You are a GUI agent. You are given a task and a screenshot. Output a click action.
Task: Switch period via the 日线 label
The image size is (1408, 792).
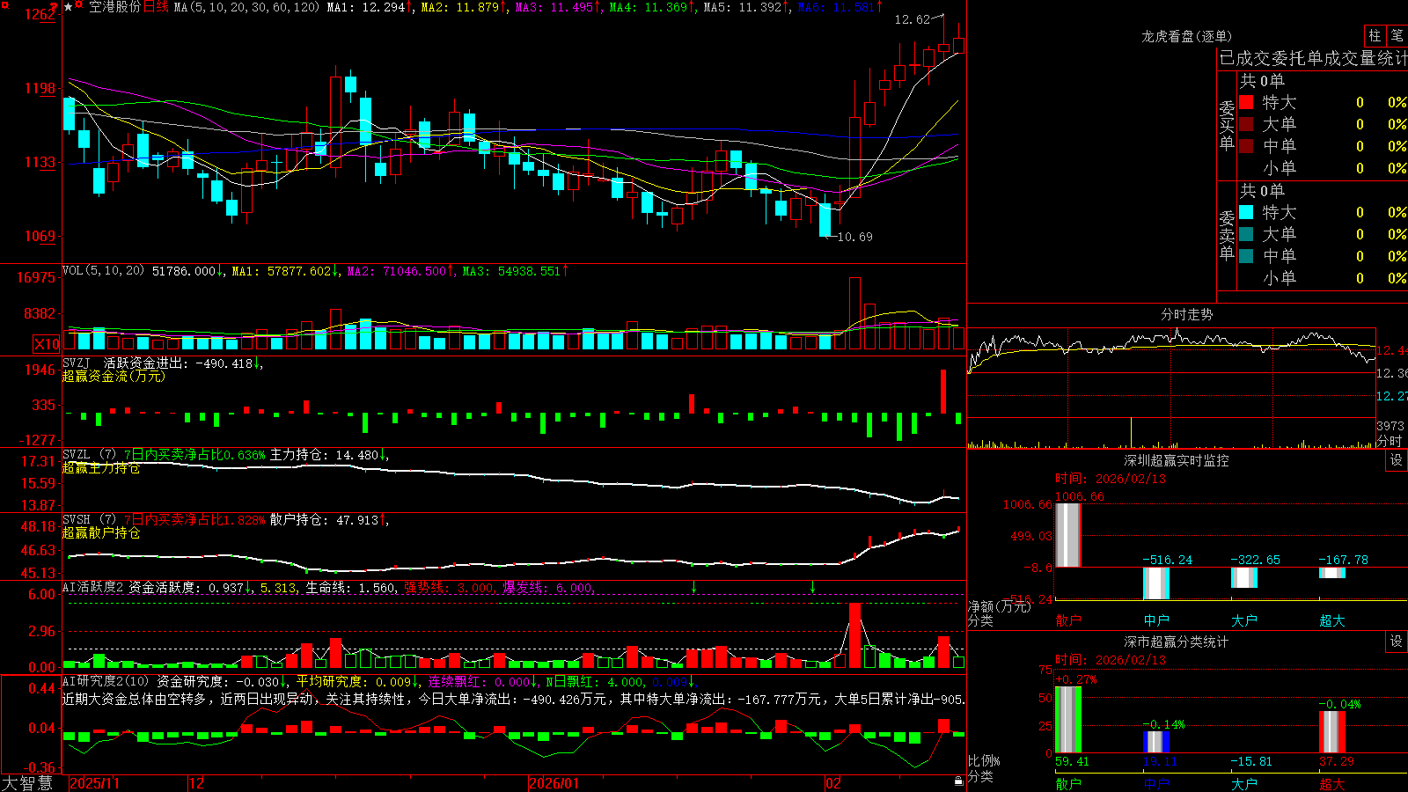(156, 7)
